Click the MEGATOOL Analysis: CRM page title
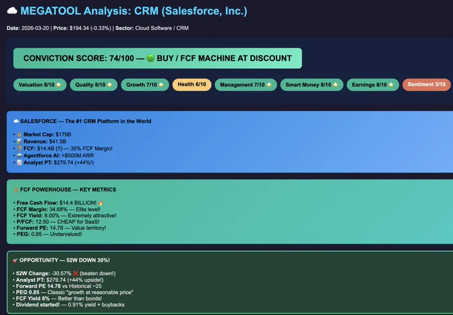Image resolution: width=453 pixels, height=315 pixels. (x=134, y=11)
